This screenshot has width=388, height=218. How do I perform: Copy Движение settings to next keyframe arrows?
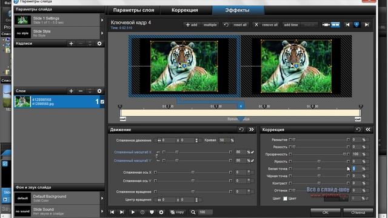(252, 130)
